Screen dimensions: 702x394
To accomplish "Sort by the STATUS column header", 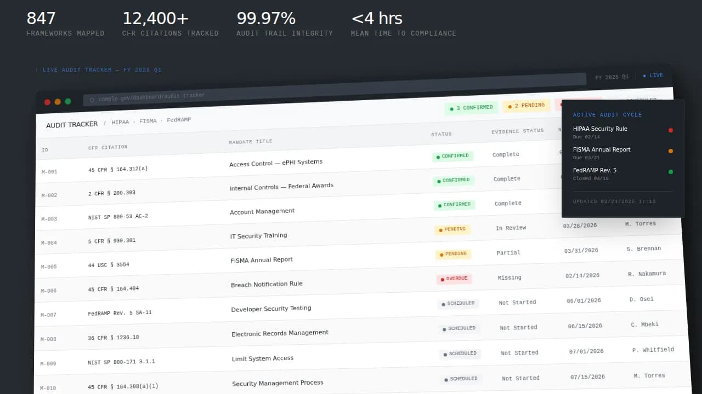I will [441, 134].
